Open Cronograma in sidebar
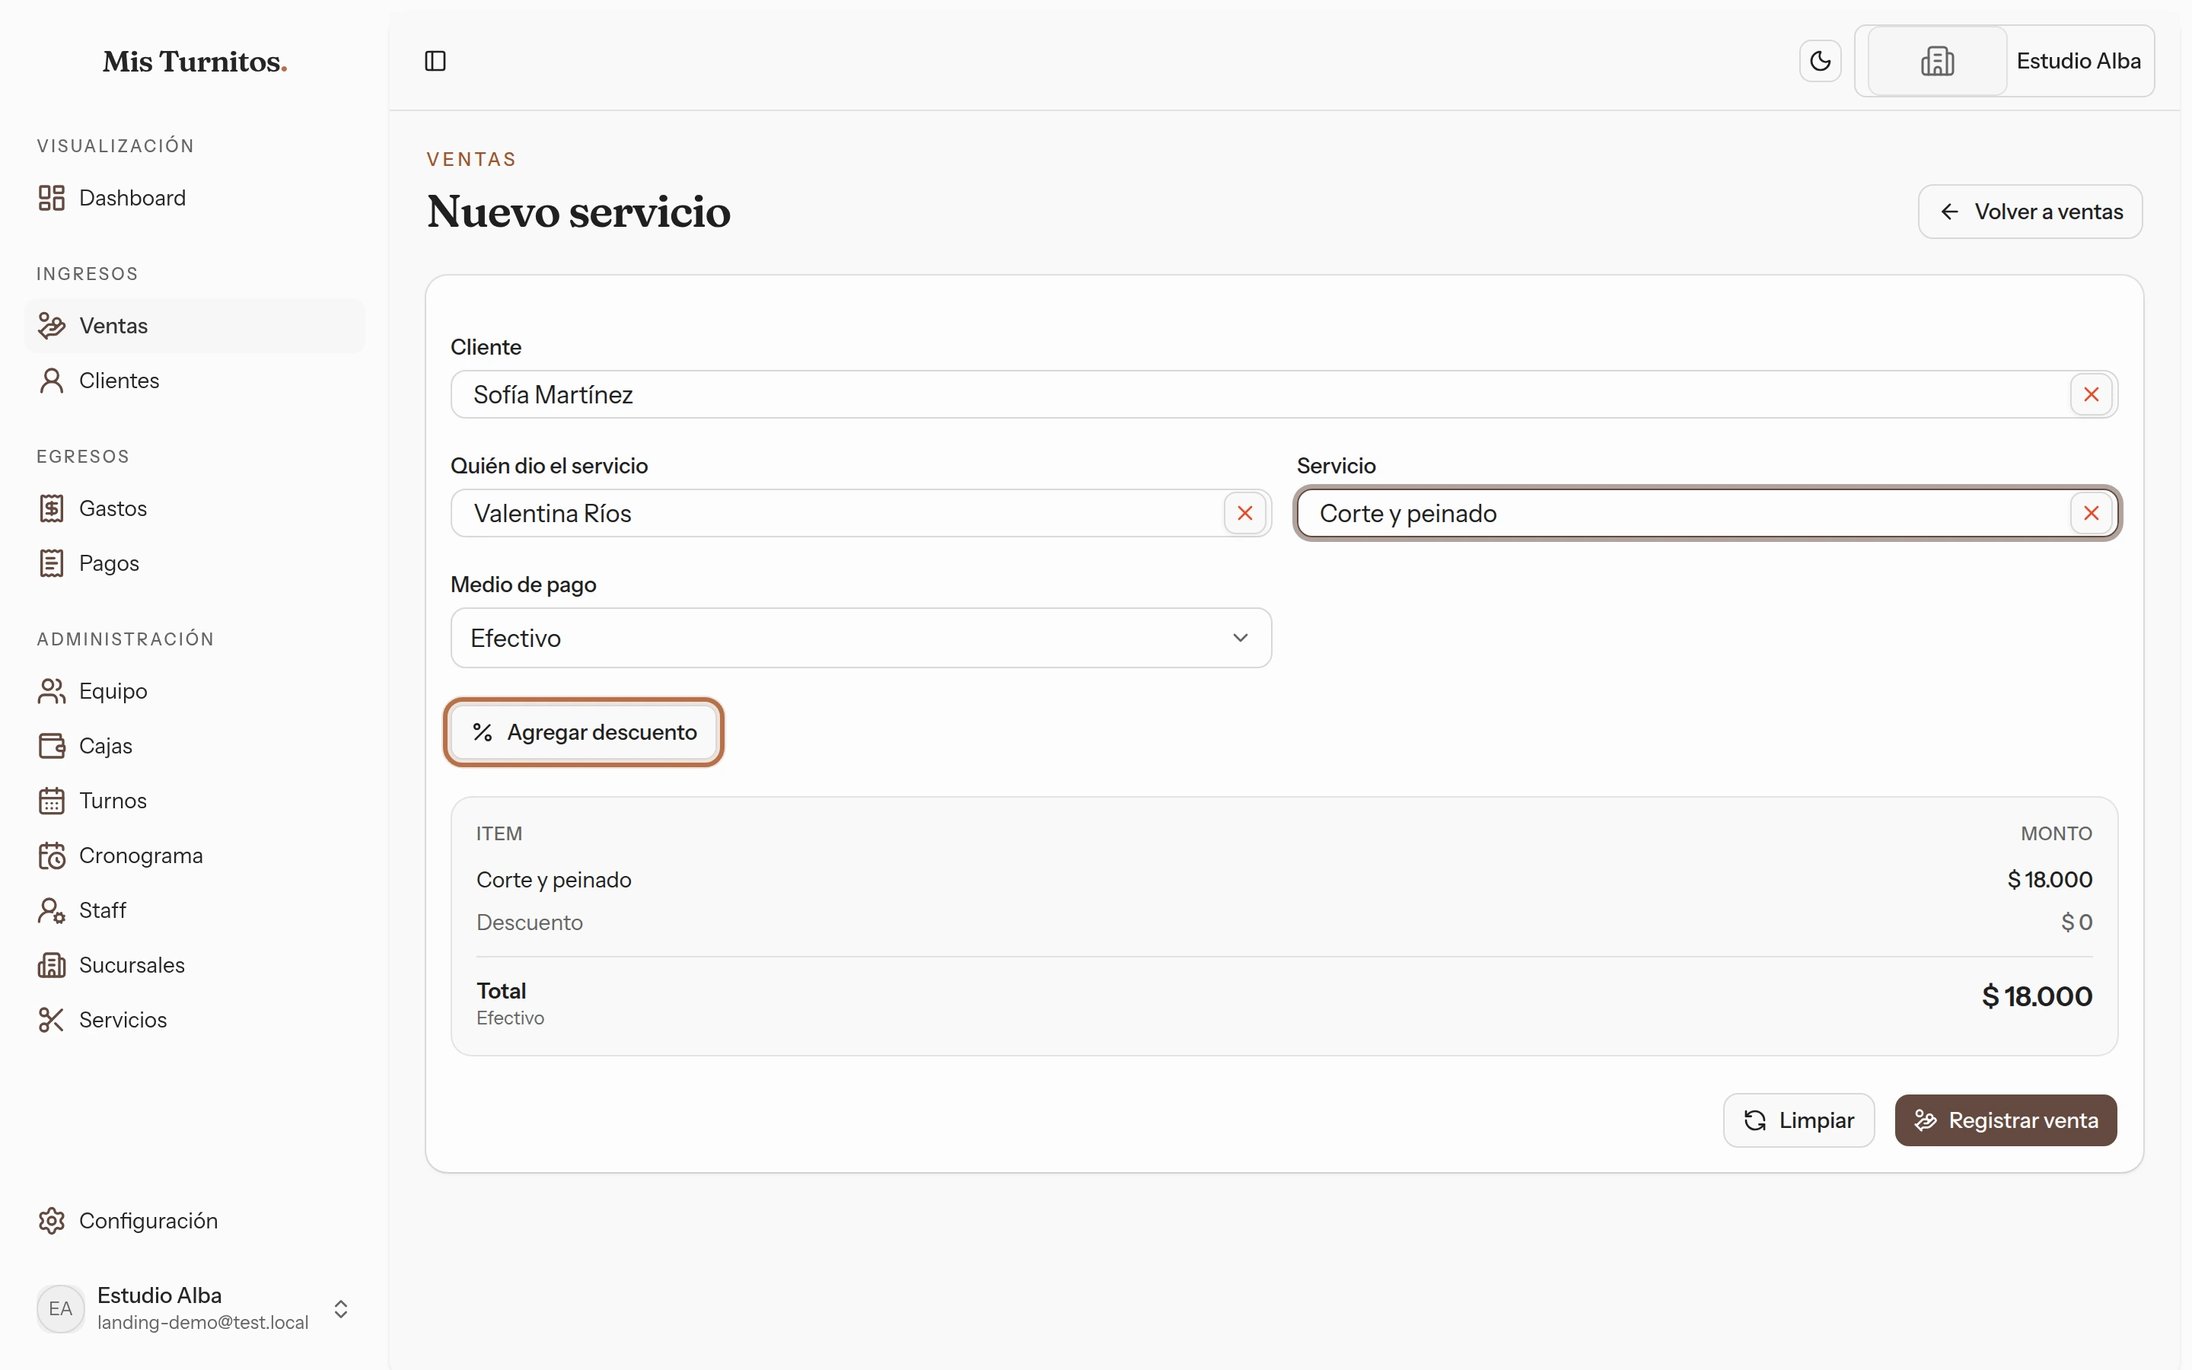This screenshot has height=1370, width=2192. [195, 855]
